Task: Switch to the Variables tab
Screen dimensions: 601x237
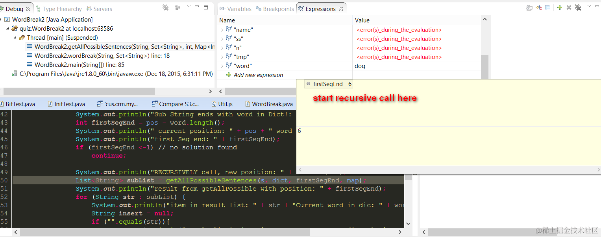Action: (236, 9)
